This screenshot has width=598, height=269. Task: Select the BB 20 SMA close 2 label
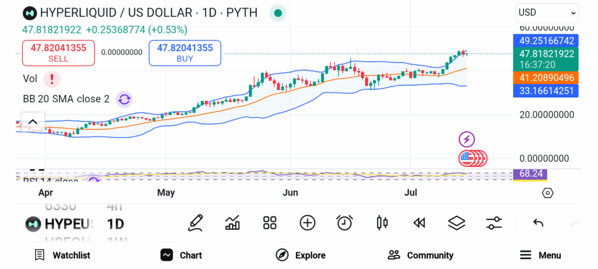[x=67, y=99]
